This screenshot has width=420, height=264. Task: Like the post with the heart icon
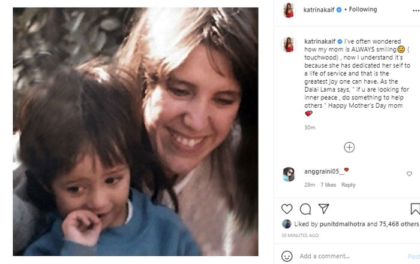(287, 209)
